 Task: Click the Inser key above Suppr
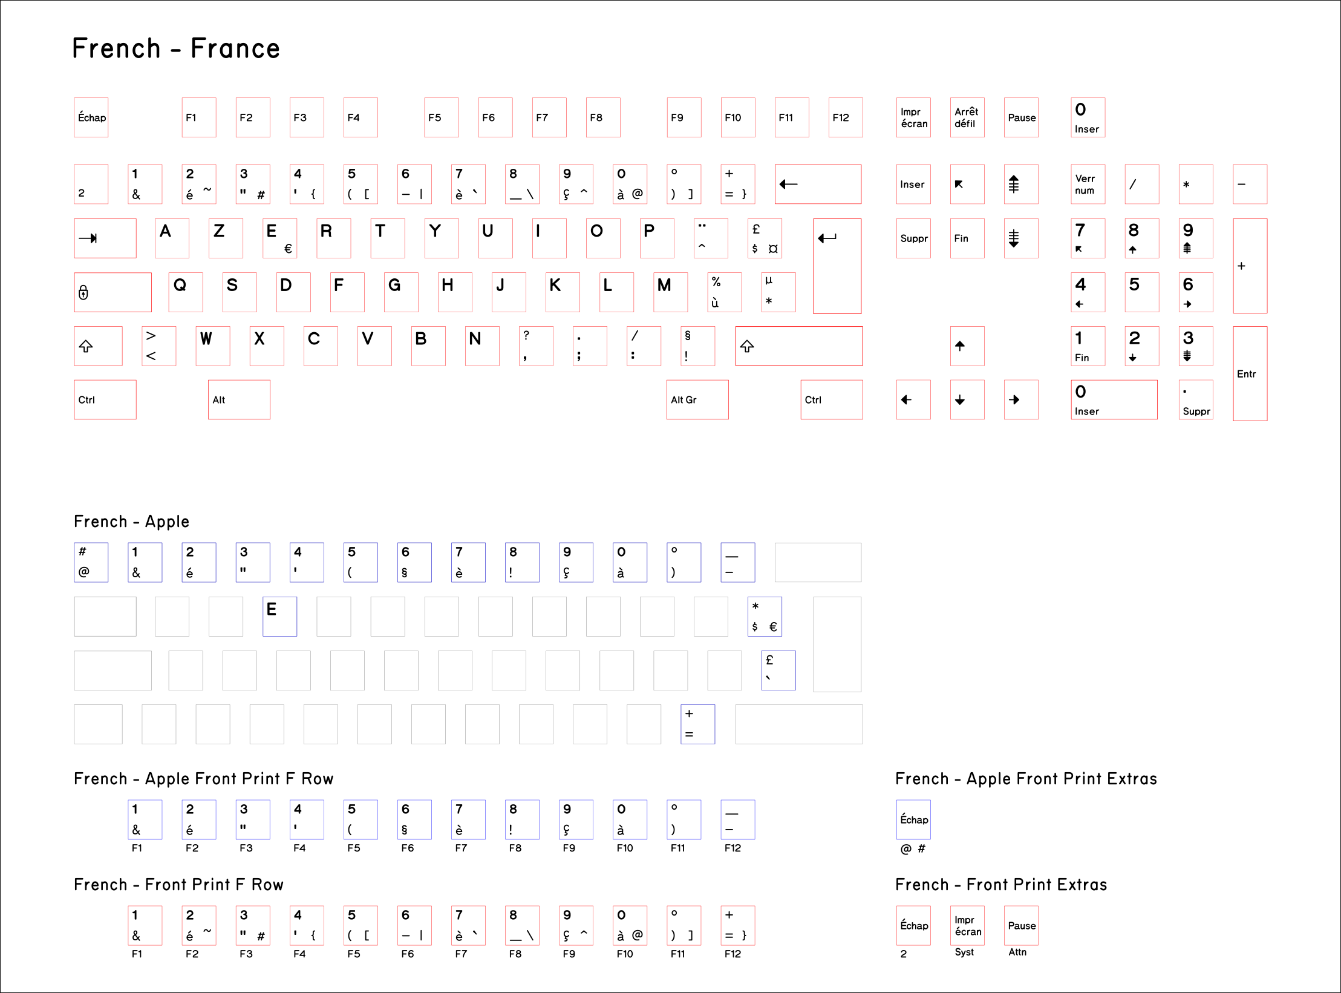[x=913, y=184]
